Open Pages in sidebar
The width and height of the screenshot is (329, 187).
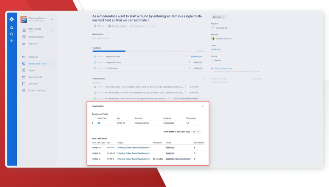tap(32, 70)
